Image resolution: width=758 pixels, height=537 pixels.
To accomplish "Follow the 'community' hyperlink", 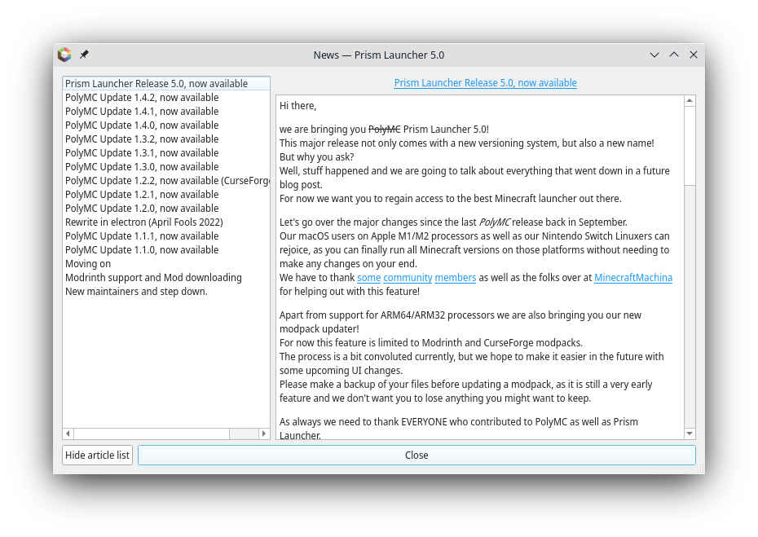I will [x=408, y=278].
